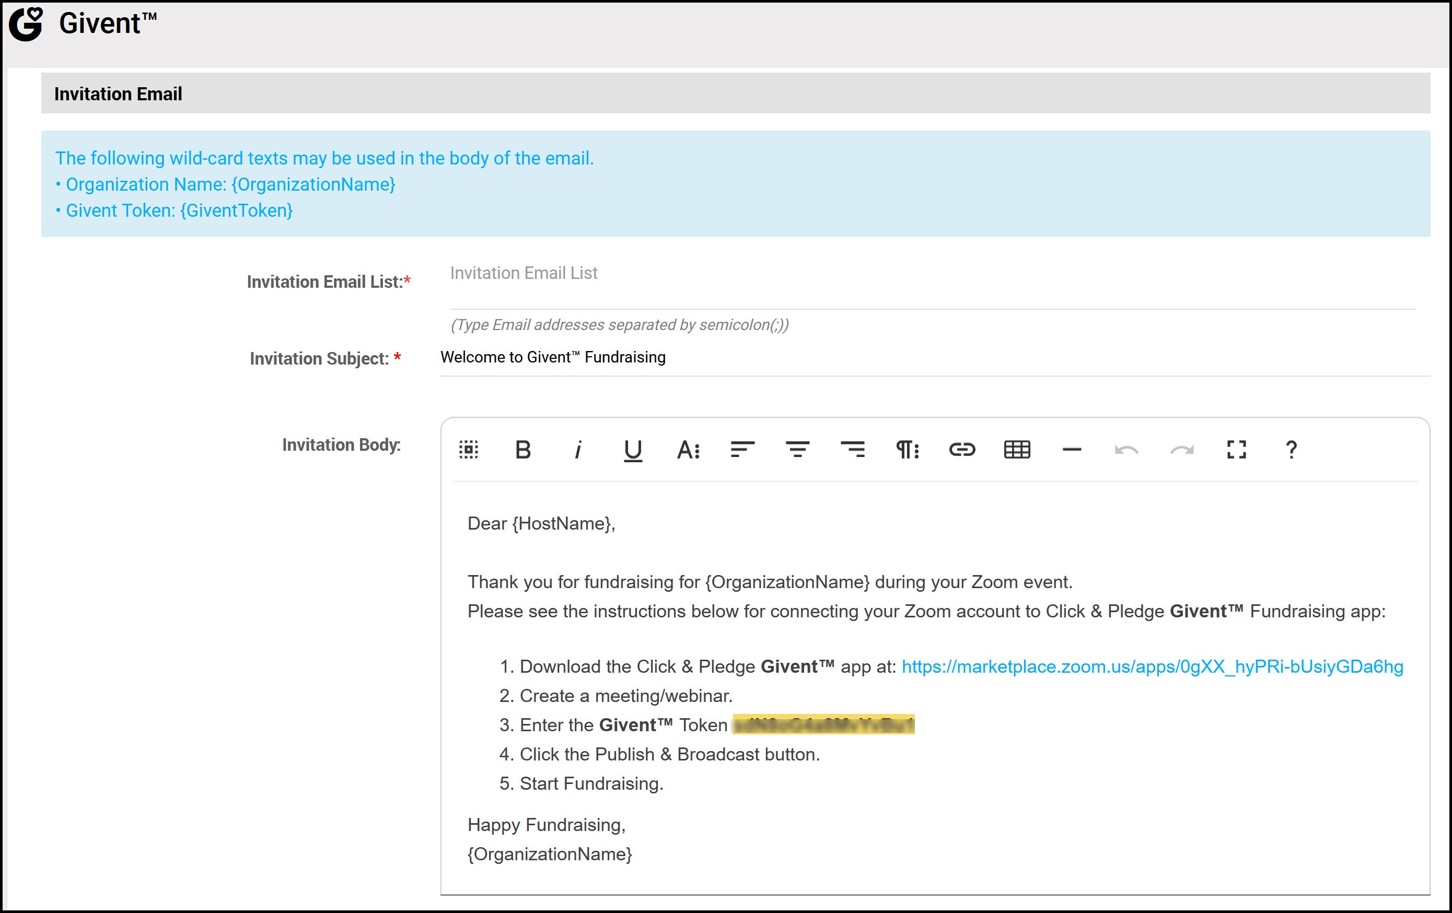This screenshot has width=1452, height=913.
Task: Redo the last edit in editor
Action: click(1182, 450)
